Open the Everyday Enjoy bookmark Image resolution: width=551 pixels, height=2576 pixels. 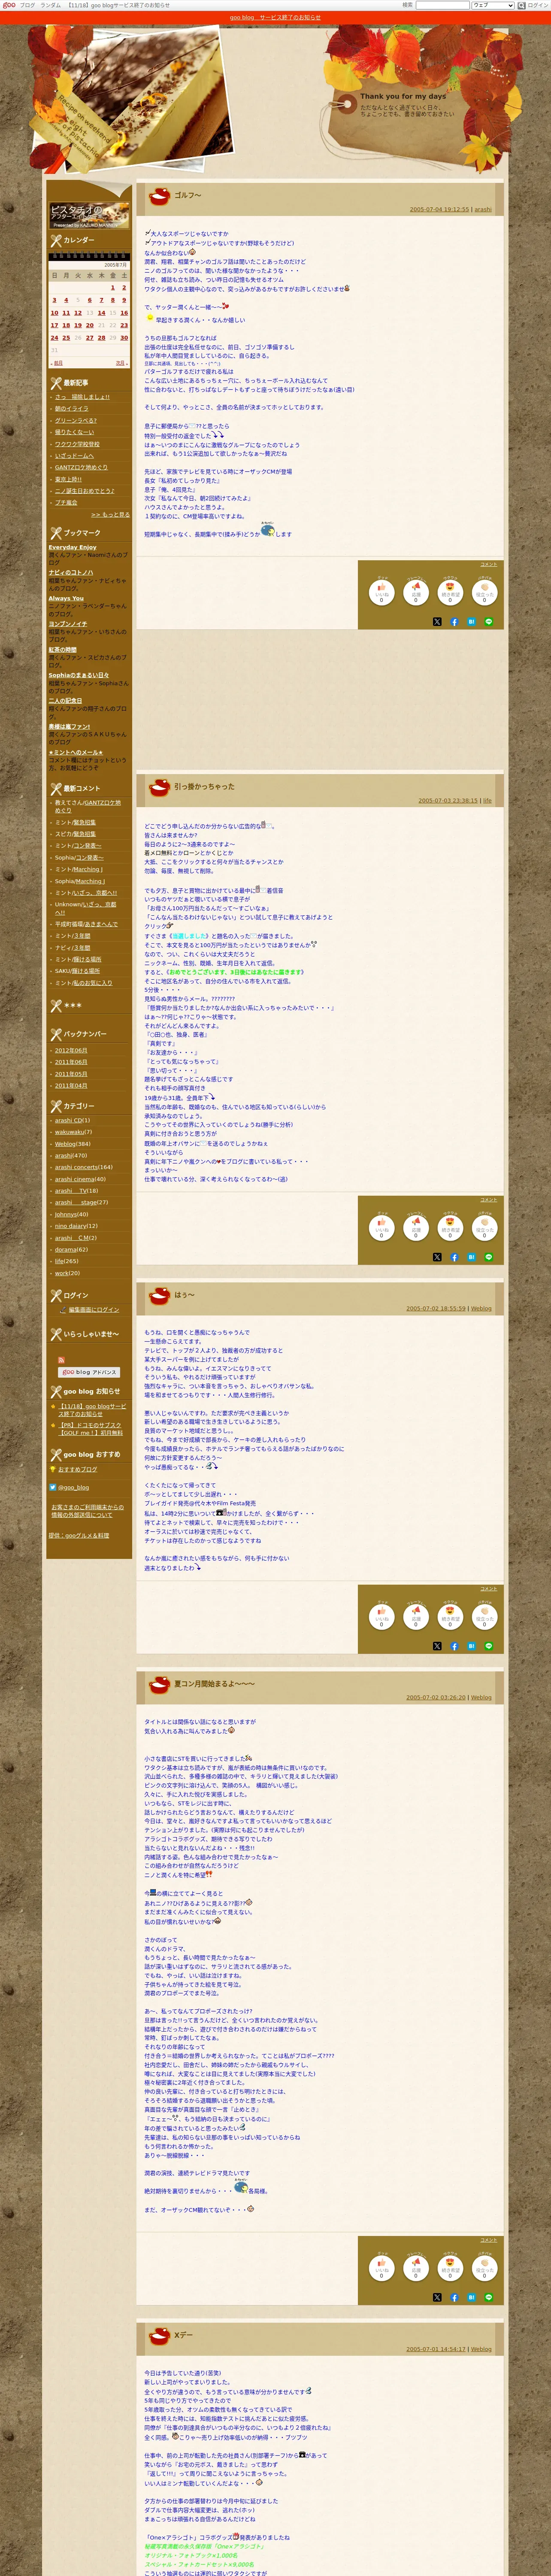tap(72, 547)
